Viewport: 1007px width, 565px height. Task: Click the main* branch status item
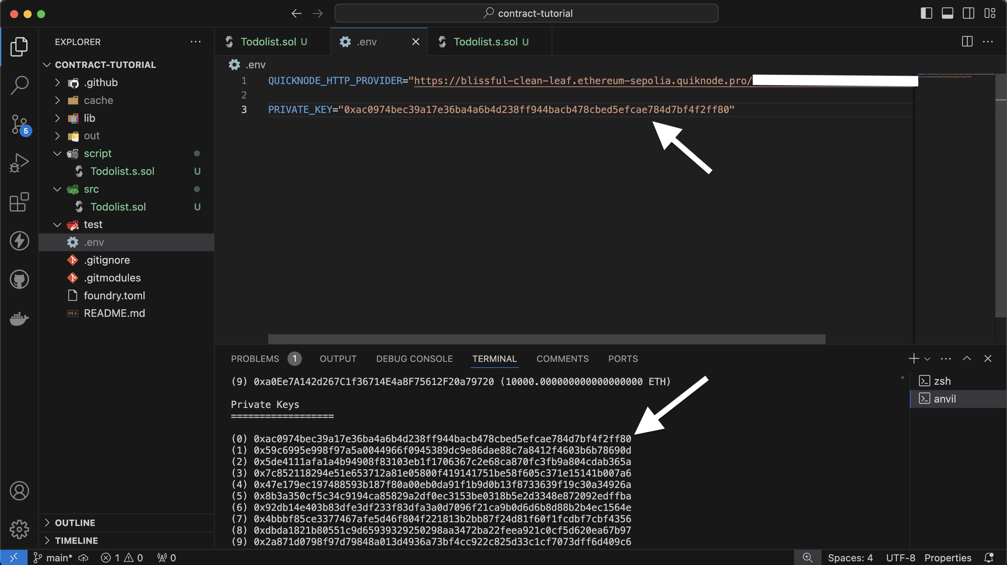[x=53, y=558]
